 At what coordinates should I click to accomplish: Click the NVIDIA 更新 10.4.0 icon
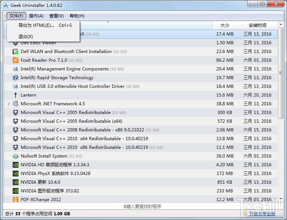point(16,182)
